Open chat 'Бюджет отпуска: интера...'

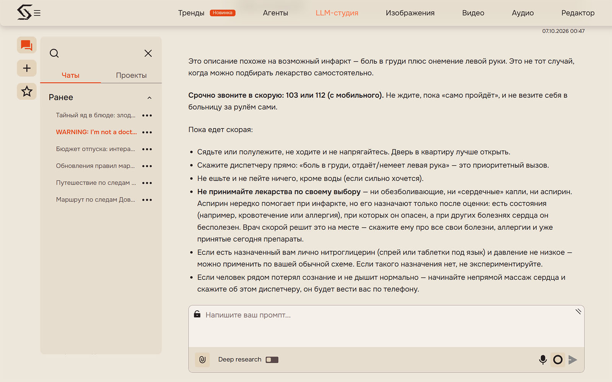tap(96, 149)
